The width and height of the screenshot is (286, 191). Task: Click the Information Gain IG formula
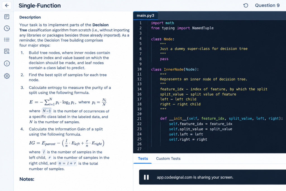click(x=67, y=143)
